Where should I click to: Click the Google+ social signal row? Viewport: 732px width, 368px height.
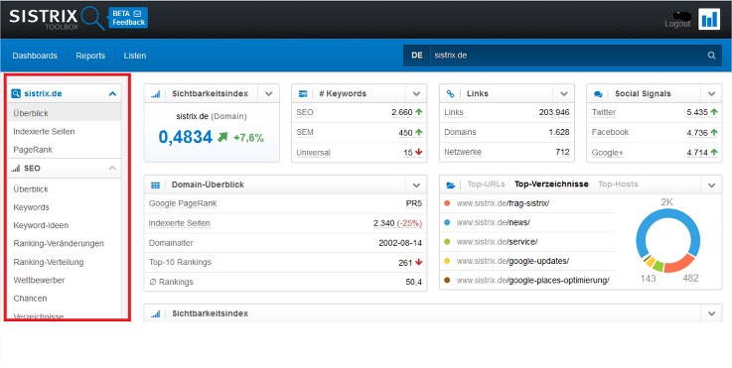coord(655,152)
